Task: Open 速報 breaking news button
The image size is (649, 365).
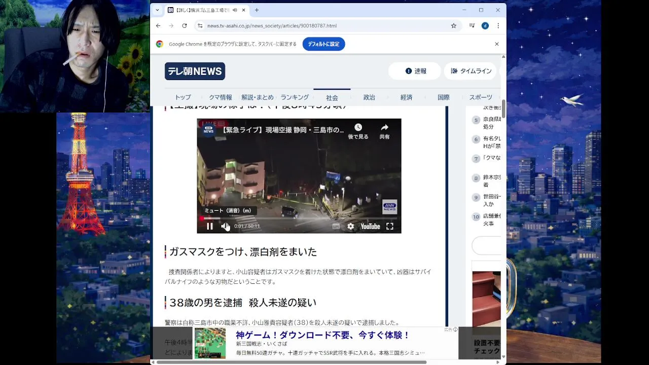Action: click(415, 71)
